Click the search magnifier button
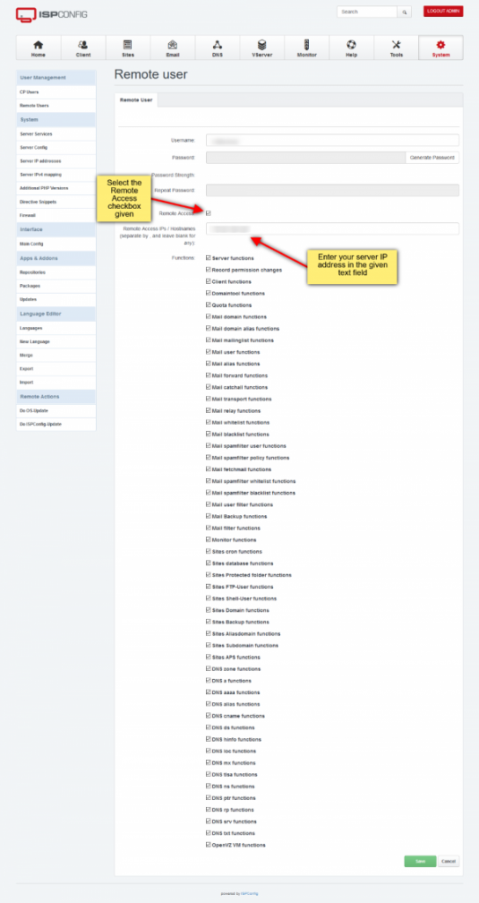 click(x=405, y=11)
